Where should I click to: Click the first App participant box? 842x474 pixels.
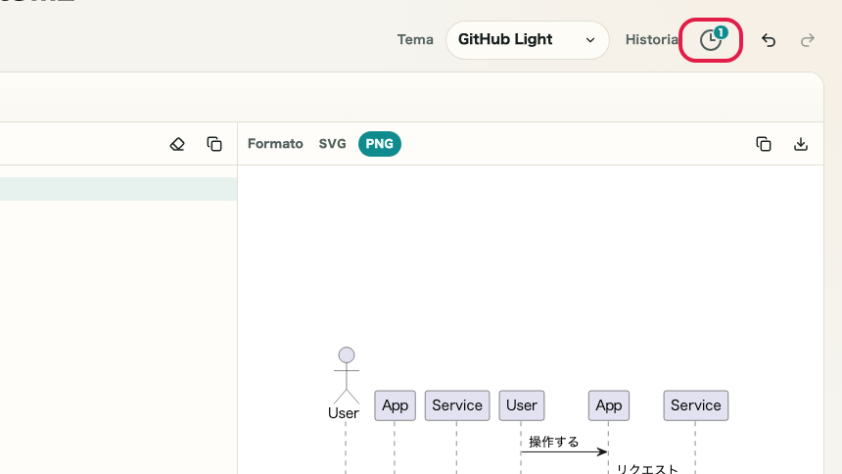coord(395,405)
